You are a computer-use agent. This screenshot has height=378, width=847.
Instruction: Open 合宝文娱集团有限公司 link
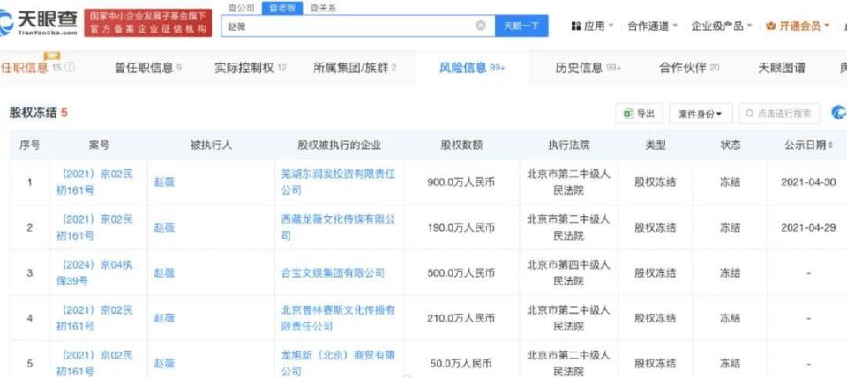(x=334, y=273)
